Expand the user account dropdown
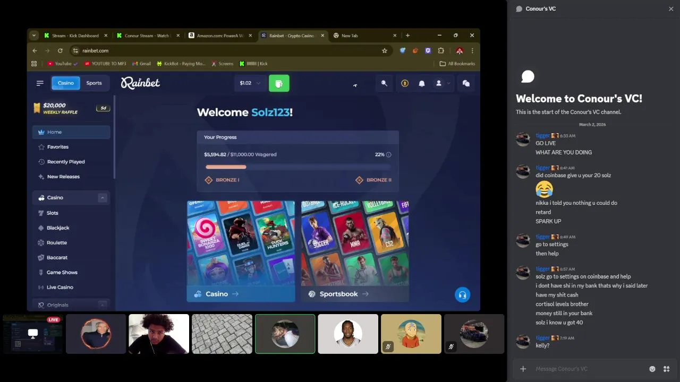 click(x=443, y=83)
